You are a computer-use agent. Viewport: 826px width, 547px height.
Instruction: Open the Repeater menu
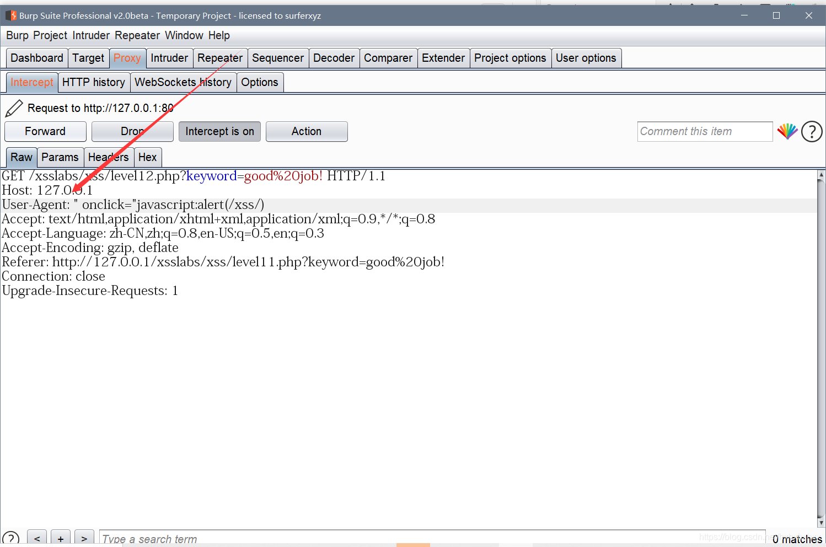(x=137, y=35)
